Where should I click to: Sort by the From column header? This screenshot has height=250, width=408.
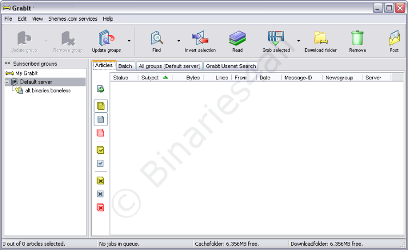244,77
